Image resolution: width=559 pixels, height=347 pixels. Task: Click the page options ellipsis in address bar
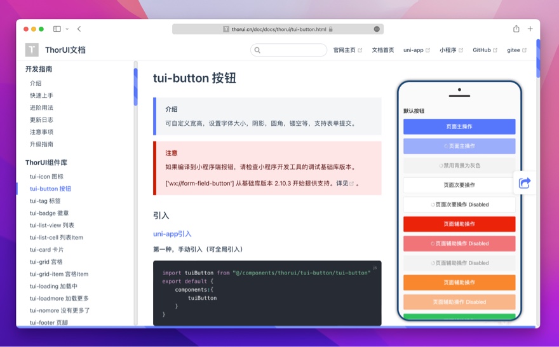click(x=377, y=29)
